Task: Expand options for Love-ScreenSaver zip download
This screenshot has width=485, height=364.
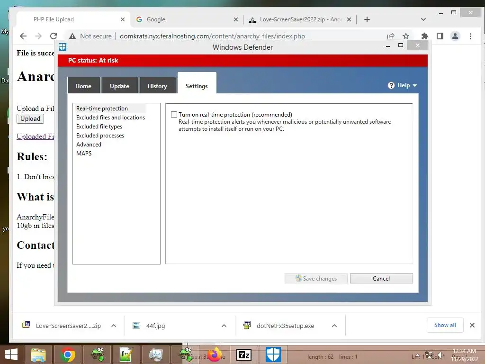Action: [x=114, y=326]
